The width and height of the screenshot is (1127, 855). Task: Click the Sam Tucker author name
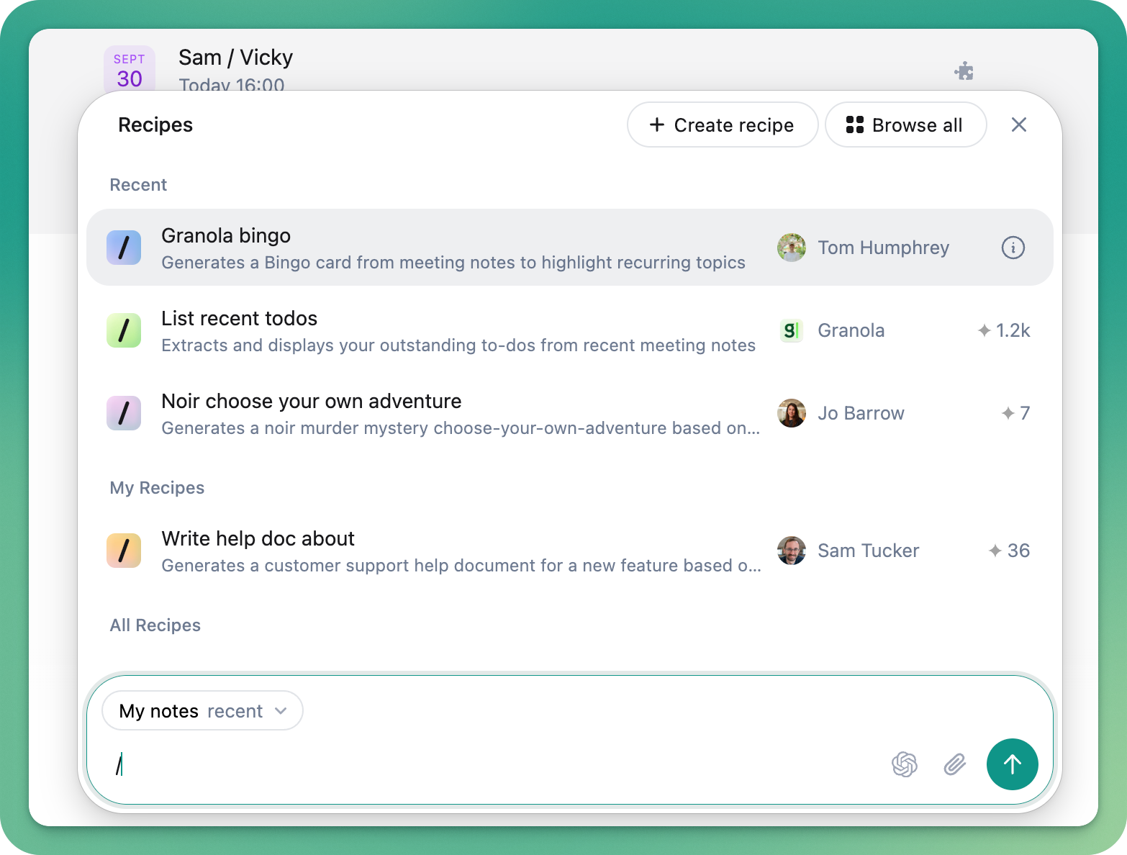(869, 551)
